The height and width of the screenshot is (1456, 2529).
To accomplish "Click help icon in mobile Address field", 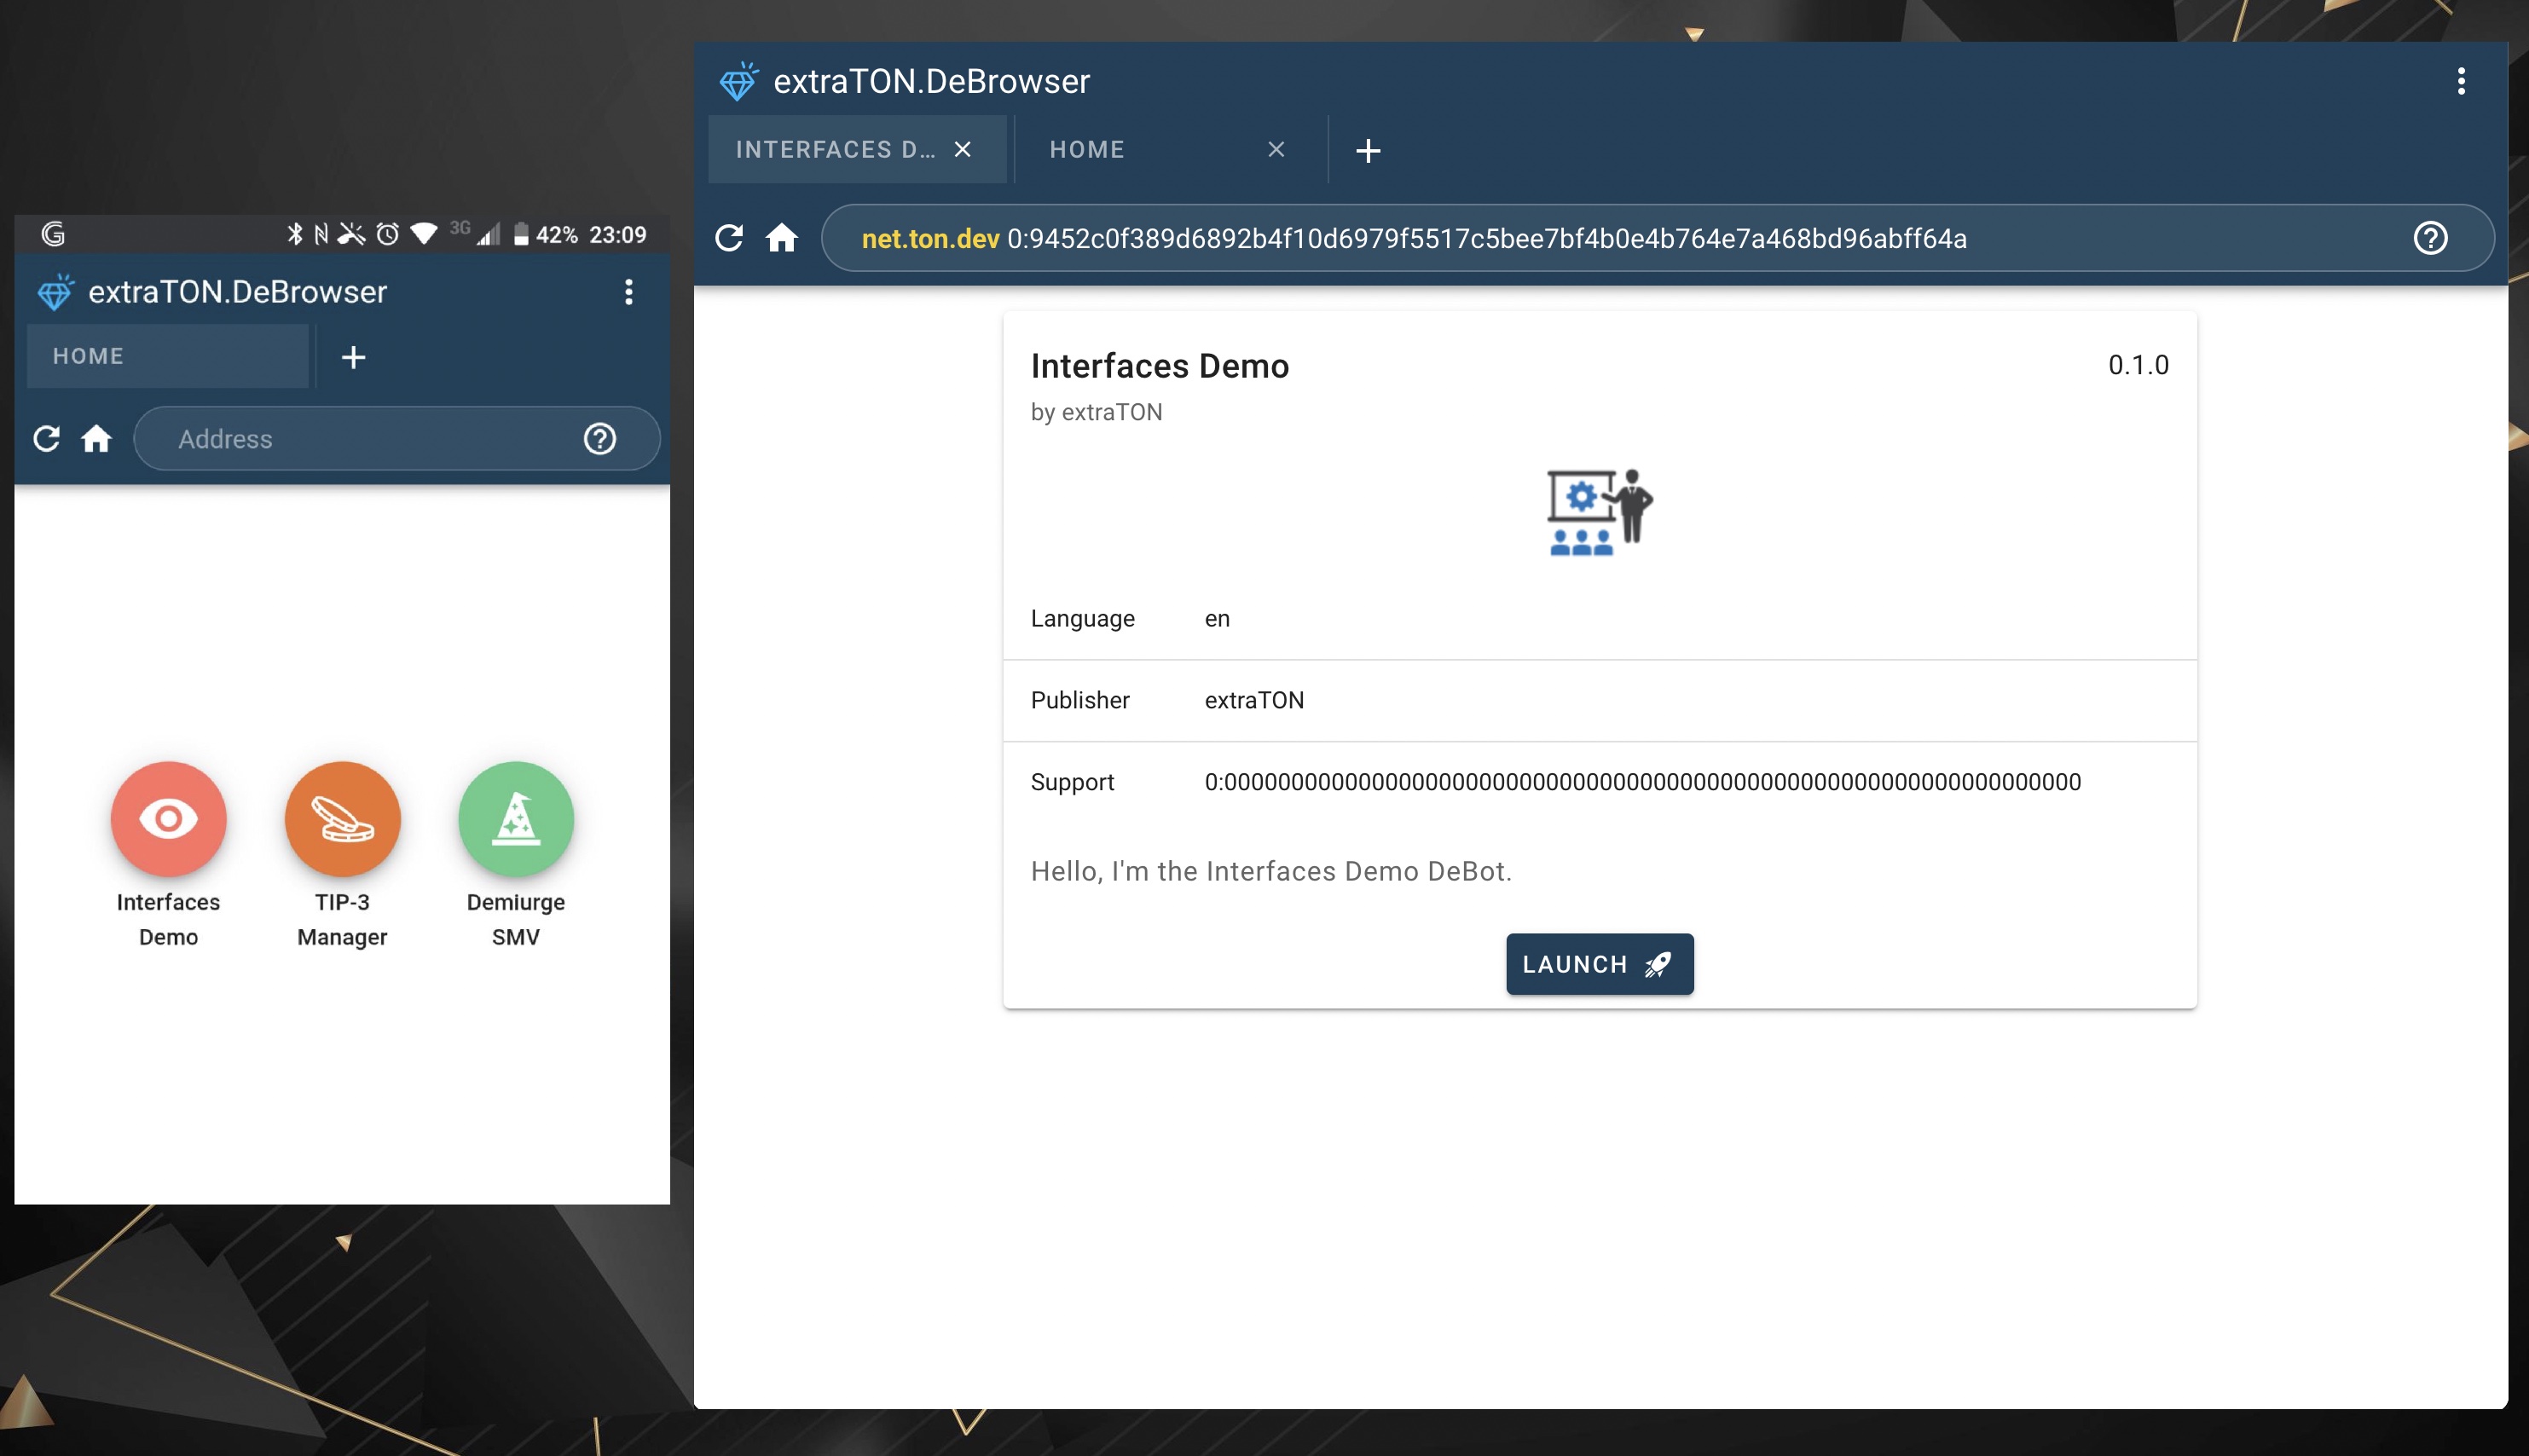I will 600,438.
